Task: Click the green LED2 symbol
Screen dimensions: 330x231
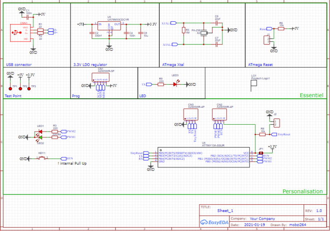Action: (40, 137)
